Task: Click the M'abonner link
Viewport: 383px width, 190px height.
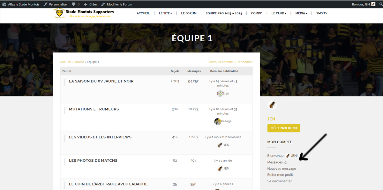Action: [245, 62]
